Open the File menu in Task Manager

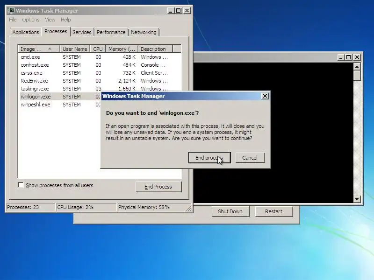13,20
